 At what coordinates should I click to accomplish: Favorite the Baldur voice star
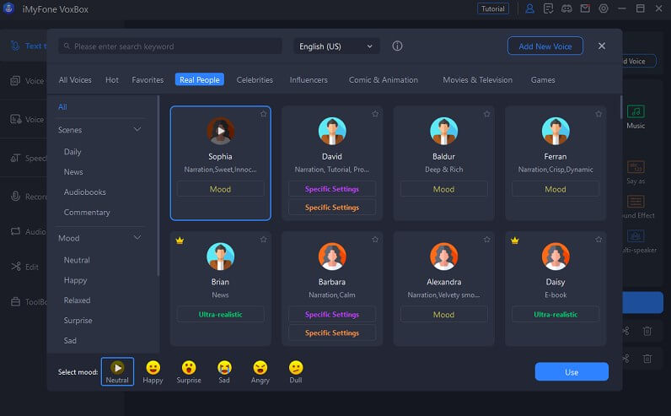(487, 114)
